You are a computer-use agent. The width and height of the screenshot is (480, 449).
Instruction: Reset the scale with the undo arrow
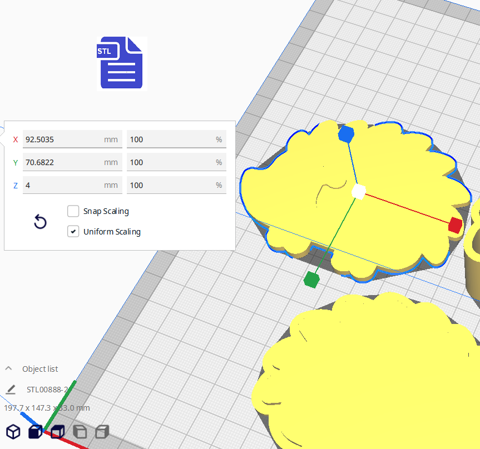(x=40, y=222)
